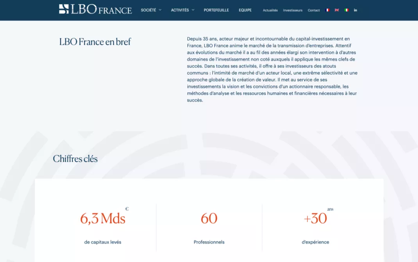Open the Activités menu item
The height and width of the screenshot is (262, 418).
point(180,10)
